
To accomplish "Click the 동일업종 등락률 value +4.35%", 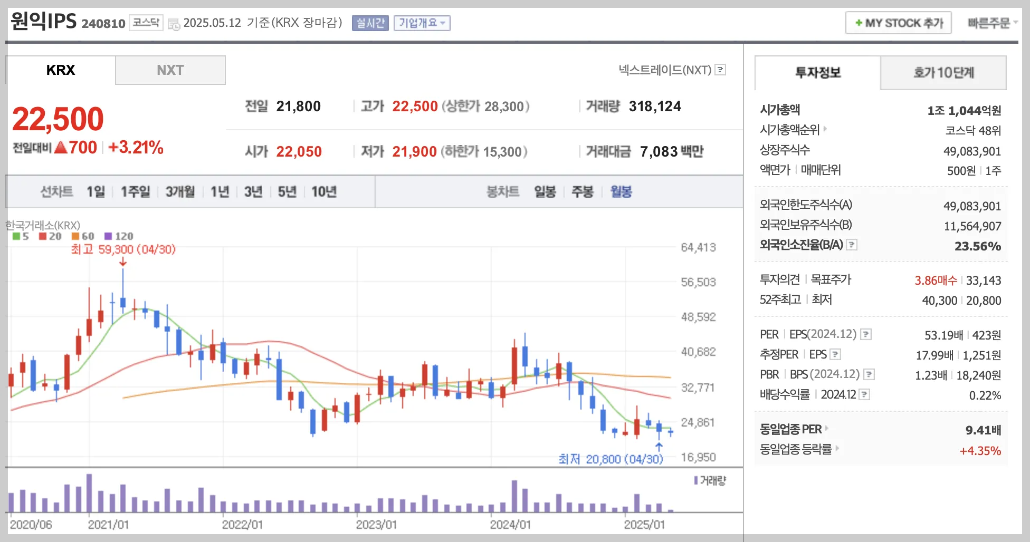I will point(980,451).
